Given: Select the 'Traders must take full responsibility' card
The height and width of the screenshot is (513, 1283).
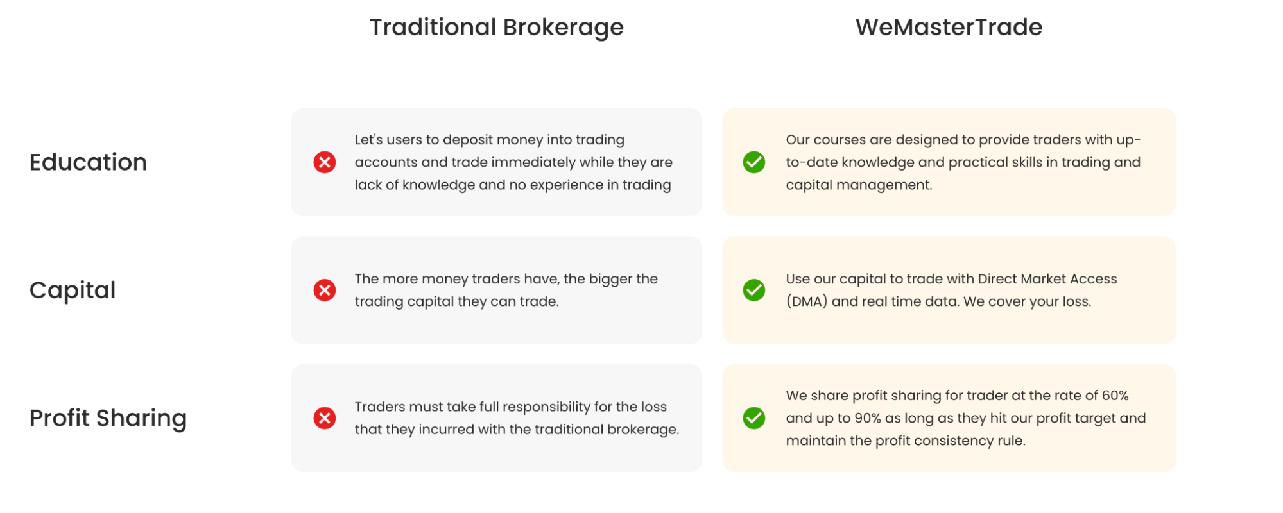Looking at the screenshot, I should [497, 418].
